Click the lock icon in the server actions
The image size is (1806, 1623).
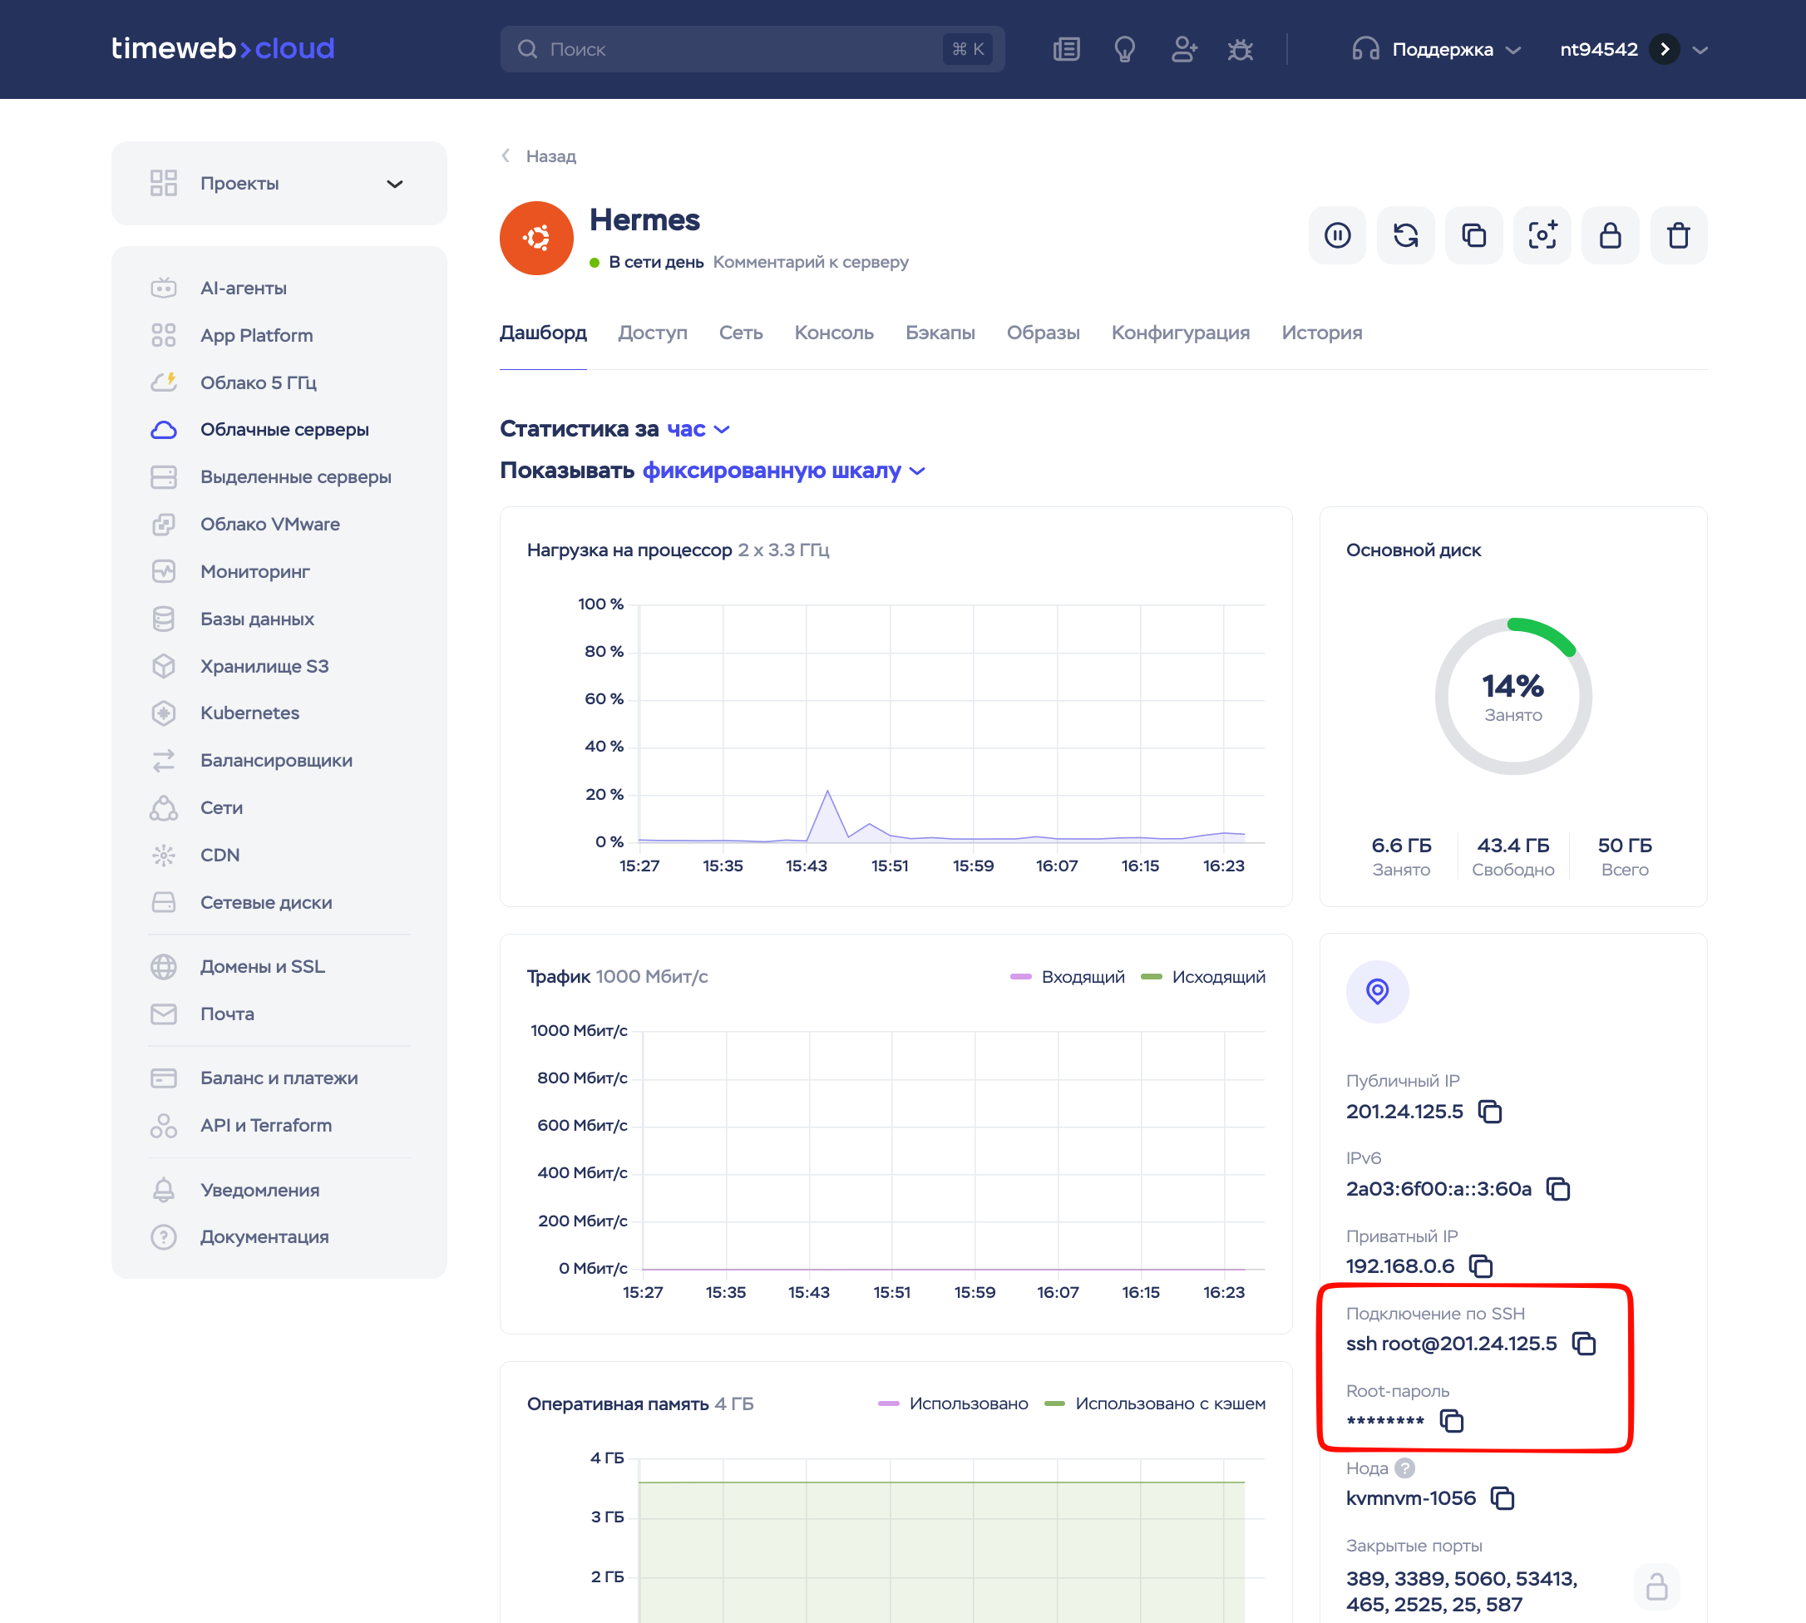click(1610, 235)
